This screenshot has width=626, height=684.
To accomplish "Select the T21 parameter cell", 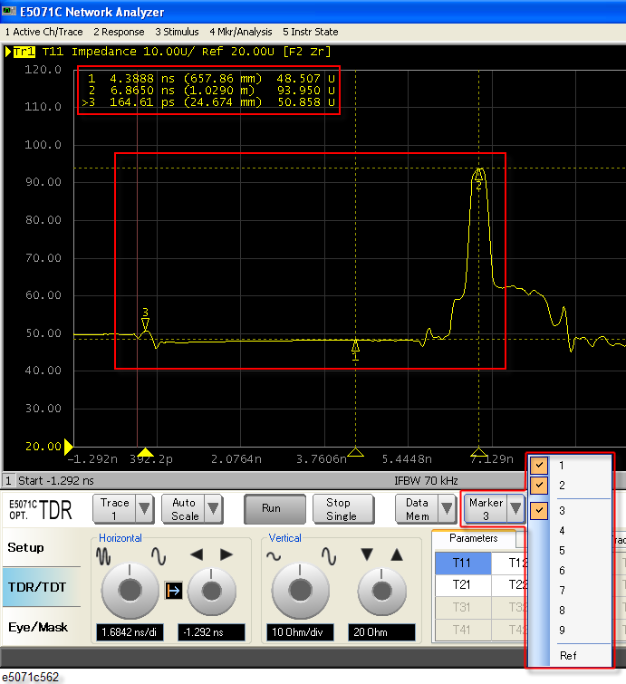I will click(x=461, y=585).
